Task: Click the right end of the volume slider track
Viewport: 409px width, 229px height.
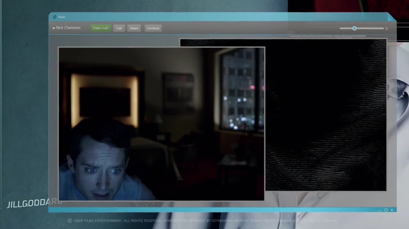Action: (382, 28)
